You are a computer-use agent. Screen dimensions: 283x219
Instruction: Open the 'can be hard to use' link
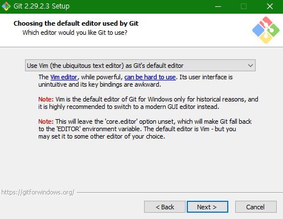150,77
